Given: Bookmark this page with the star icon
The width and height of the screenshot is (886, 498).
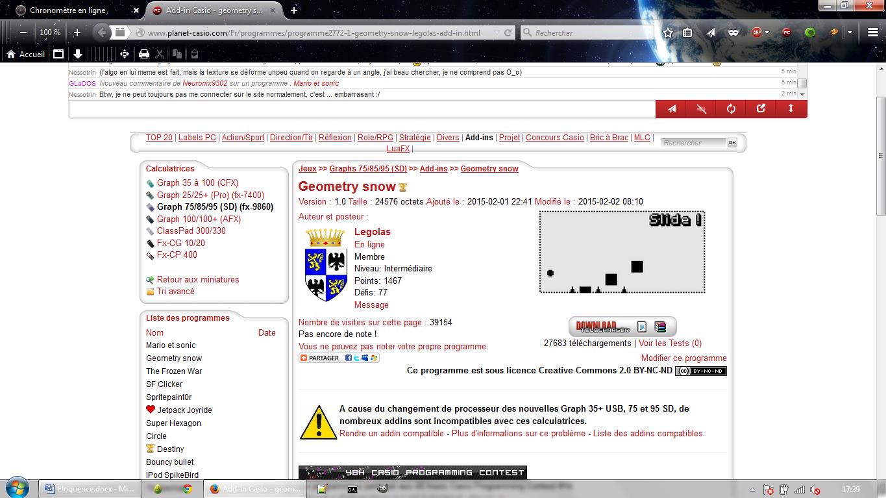Looking at the screenshot, I should (x=668, y=32).
